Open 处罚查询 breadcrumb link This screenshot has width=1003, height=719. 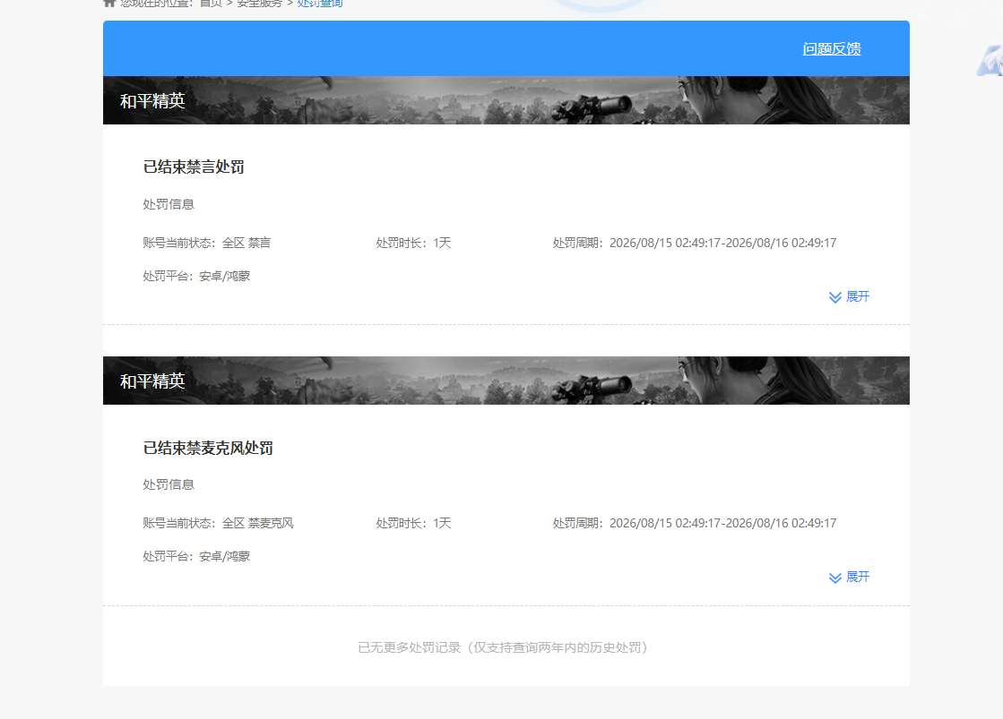320,4
